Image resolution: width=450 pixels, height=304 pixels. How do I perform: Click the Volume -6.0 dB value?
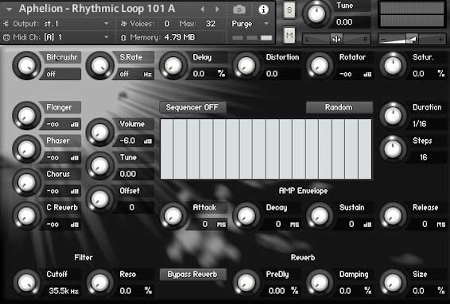pos(134,140)
